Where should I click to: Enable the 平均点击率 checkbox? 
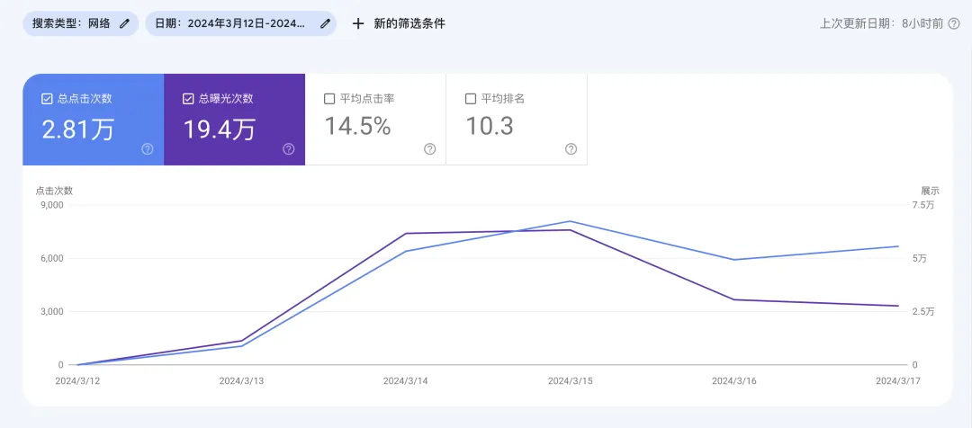tap(329, 99)
